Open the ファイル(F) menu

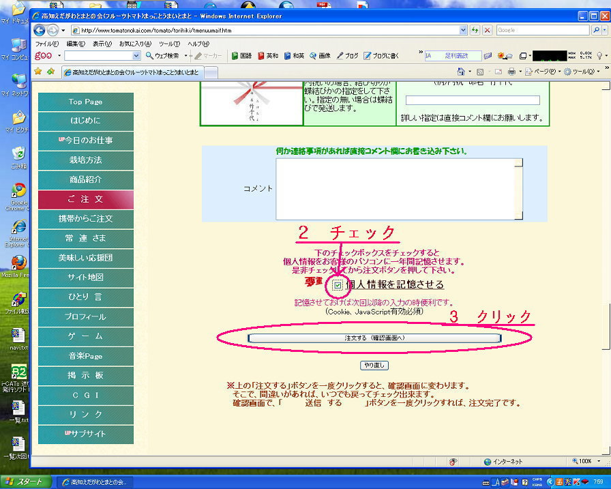pyautogui.click(x=46, y=44)
